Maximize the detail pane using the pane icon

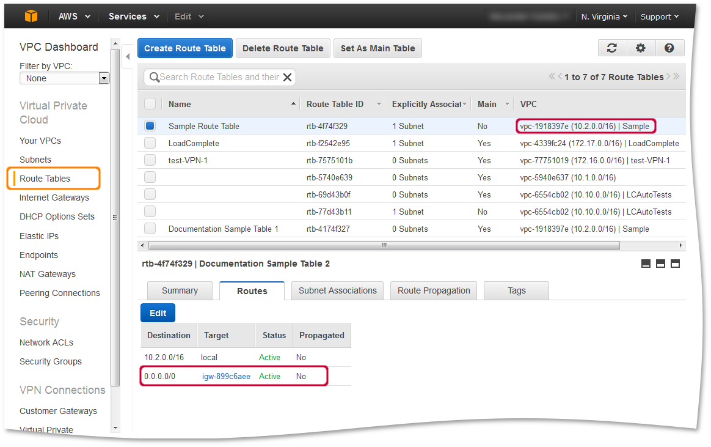(x=675, y=264)
